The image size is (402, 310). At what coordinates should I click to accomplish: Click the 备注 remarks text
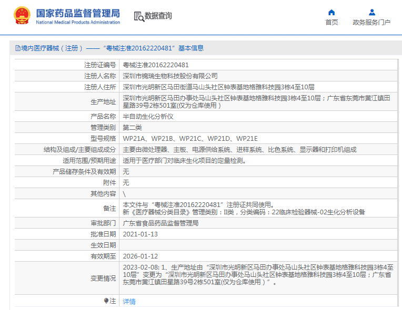coord(244,209)
